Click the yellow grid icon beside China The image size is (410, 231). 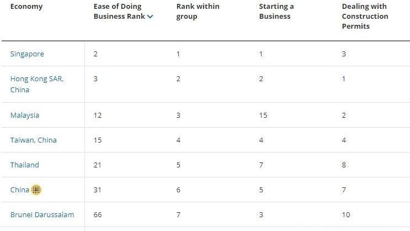[x=36, y=190]
